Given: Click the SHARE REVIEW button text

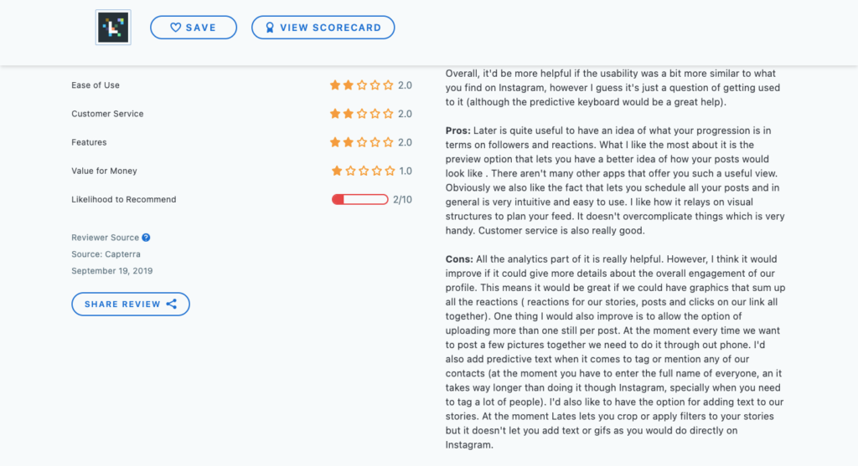Looking at the screenshot, I should 122,305.
